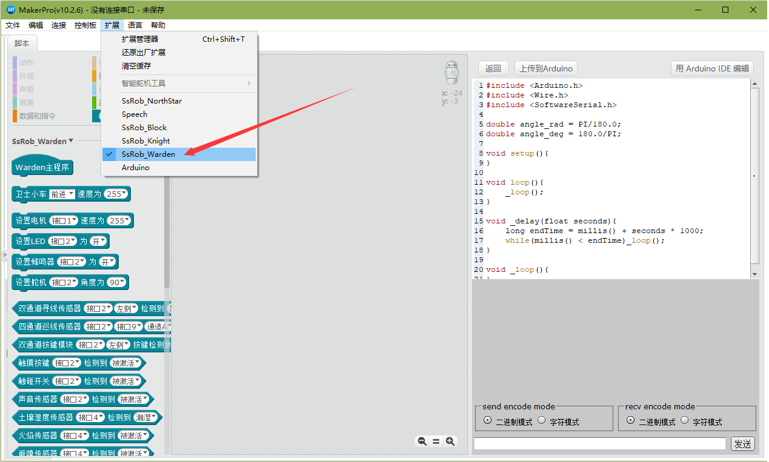The width and height of the screenshot is (769, 462).
Task: Zoom in the script canvas
Action: [x=450, y=441]
